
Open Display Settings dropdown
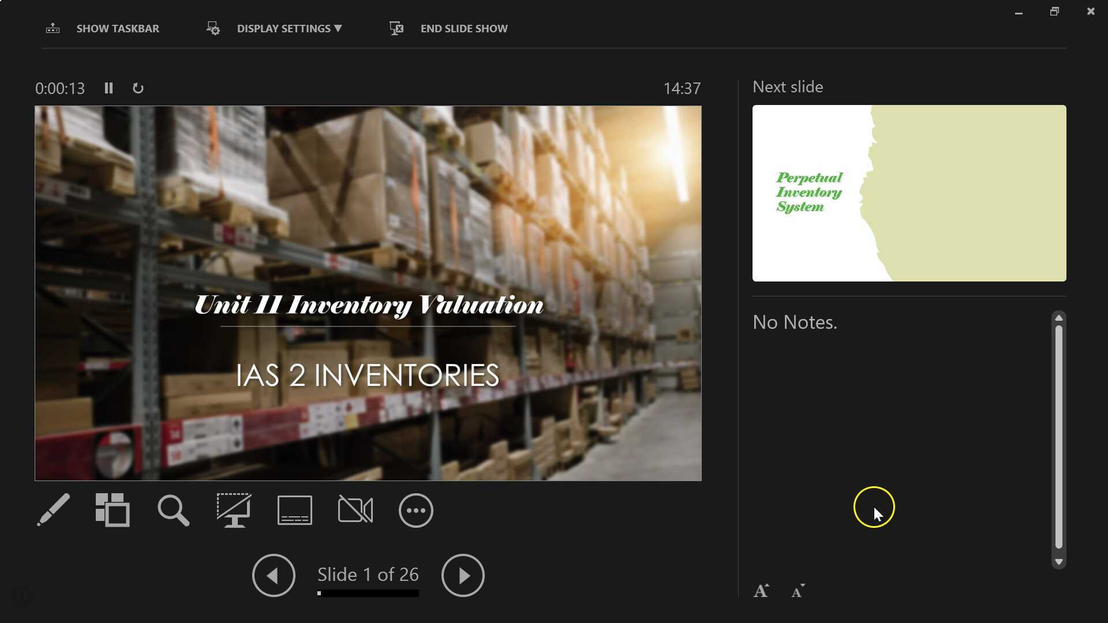tap(289, 28)
